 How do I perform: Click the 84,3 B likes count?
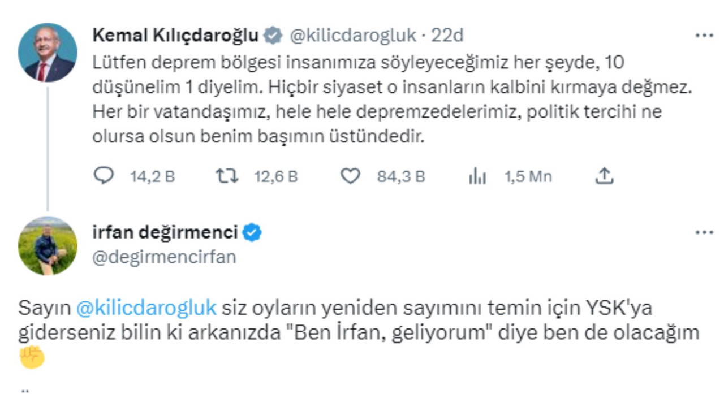click(x=401, y=177)
